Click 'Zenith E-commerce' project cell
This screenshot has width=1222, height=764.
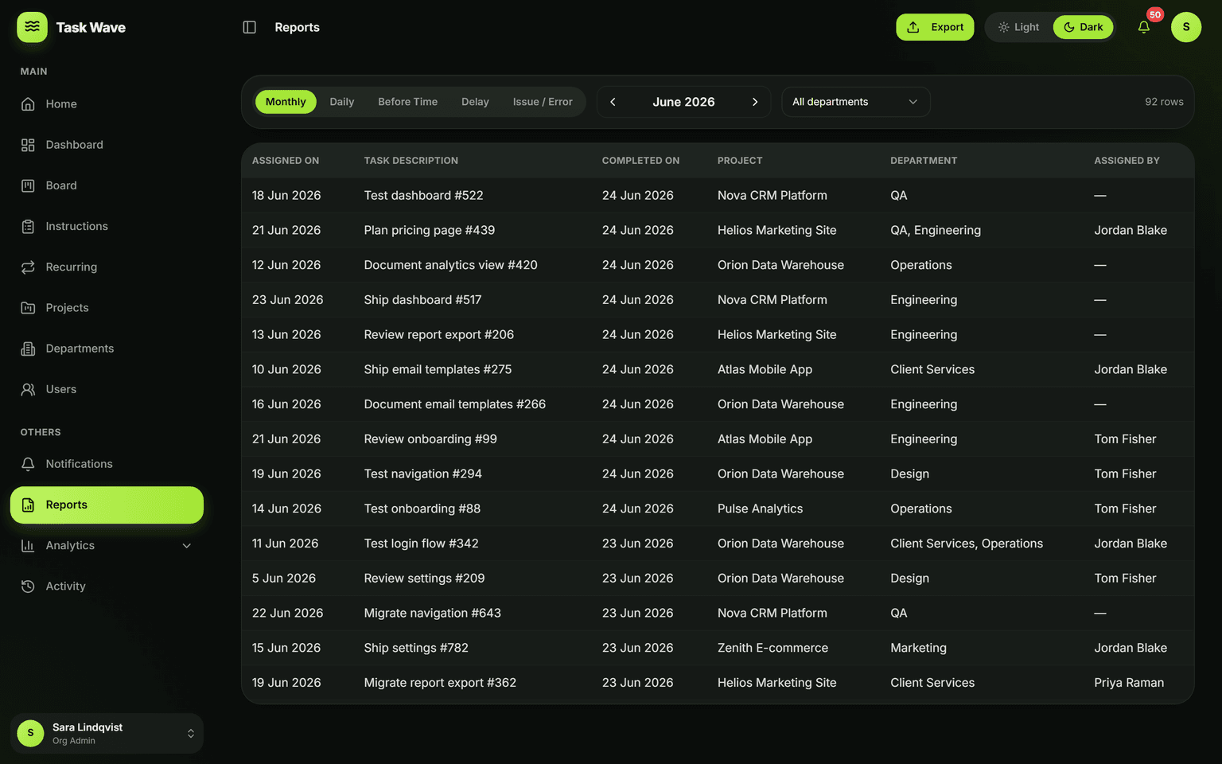click(773, 648)
